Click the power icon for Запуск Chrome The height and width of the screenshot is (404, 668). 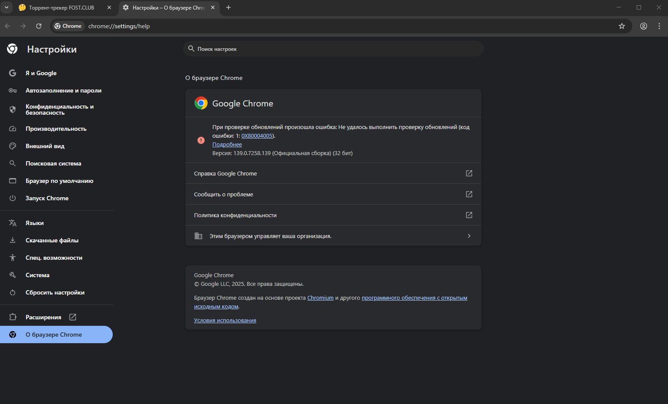click(x=13, y=198)
